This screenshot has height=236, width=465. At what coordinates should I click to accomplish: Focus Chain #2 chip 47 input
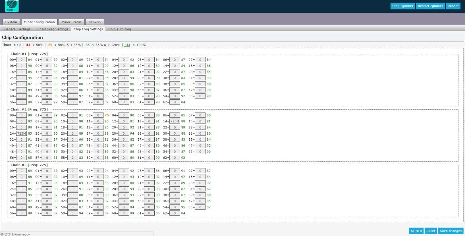coord(200,145)
